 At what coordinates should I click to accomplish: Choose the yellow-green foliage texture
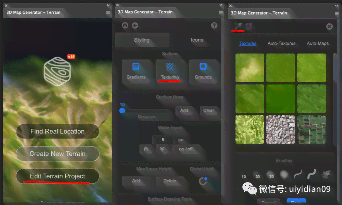[x=250, y=129]
